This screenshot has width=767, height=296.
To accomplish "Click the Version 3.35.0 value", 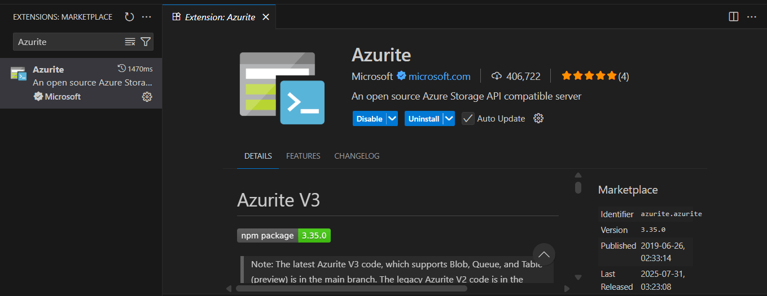I will pyautogui.click(x=653, y=230).
